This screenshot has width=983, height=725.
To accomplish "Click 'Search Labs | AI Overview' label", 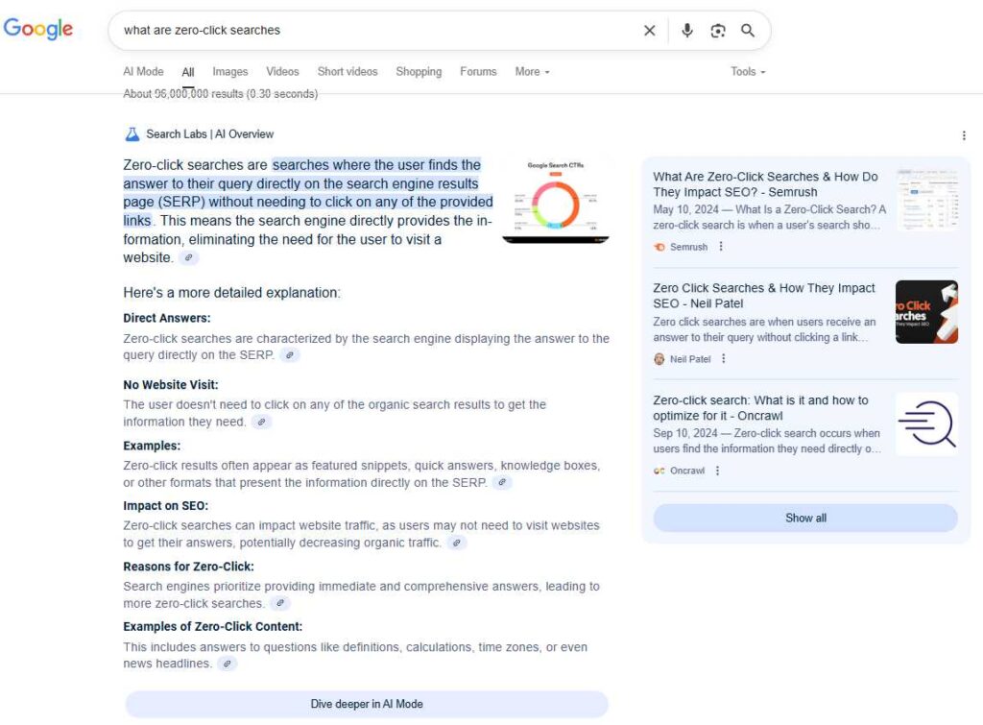I will 210,134.
